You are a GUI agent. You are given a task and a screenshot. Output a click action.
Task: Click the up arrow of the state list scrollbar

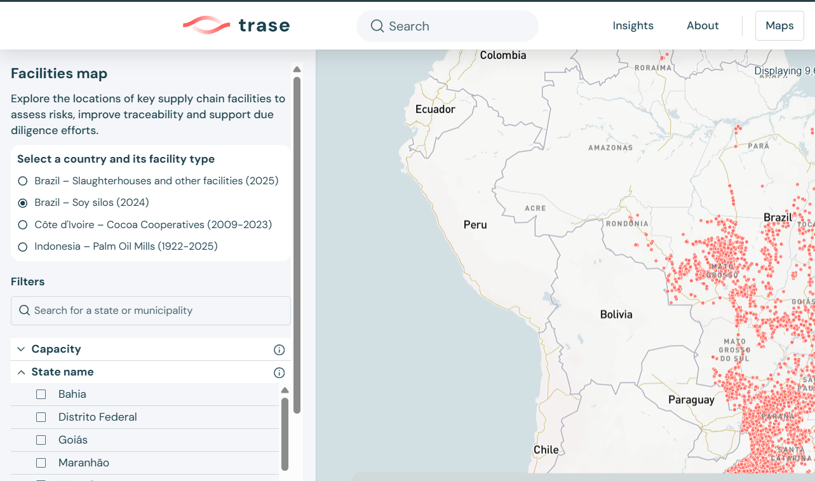click(285, 389)
